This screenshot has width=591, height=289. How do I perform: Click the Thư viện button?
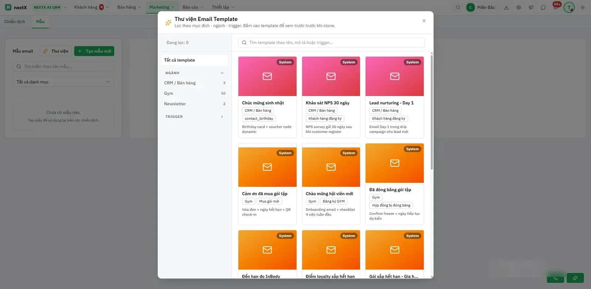tap(56, 51)
